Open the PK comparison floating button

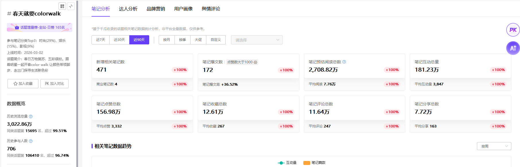(513, 30)
